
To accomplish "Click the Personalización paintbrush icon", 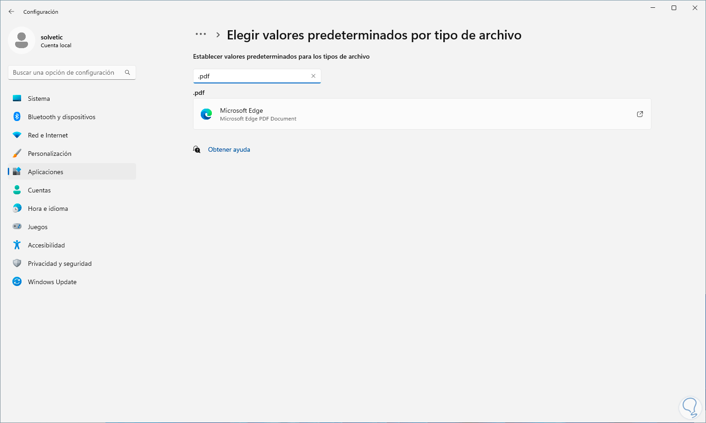I will pos(17,154).
